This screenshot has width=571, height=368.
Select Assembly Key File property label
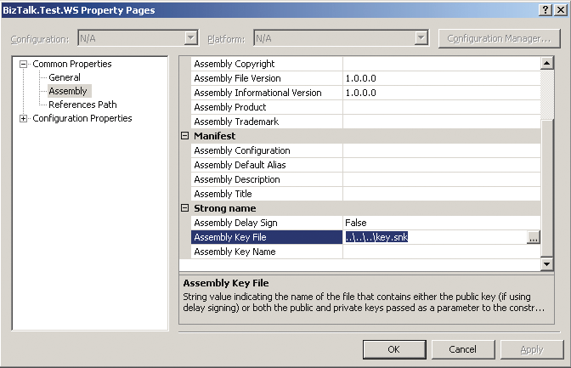click(267, 237)
